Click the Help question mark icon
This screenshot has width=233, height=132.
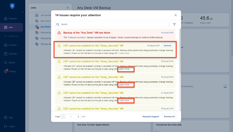6,117
